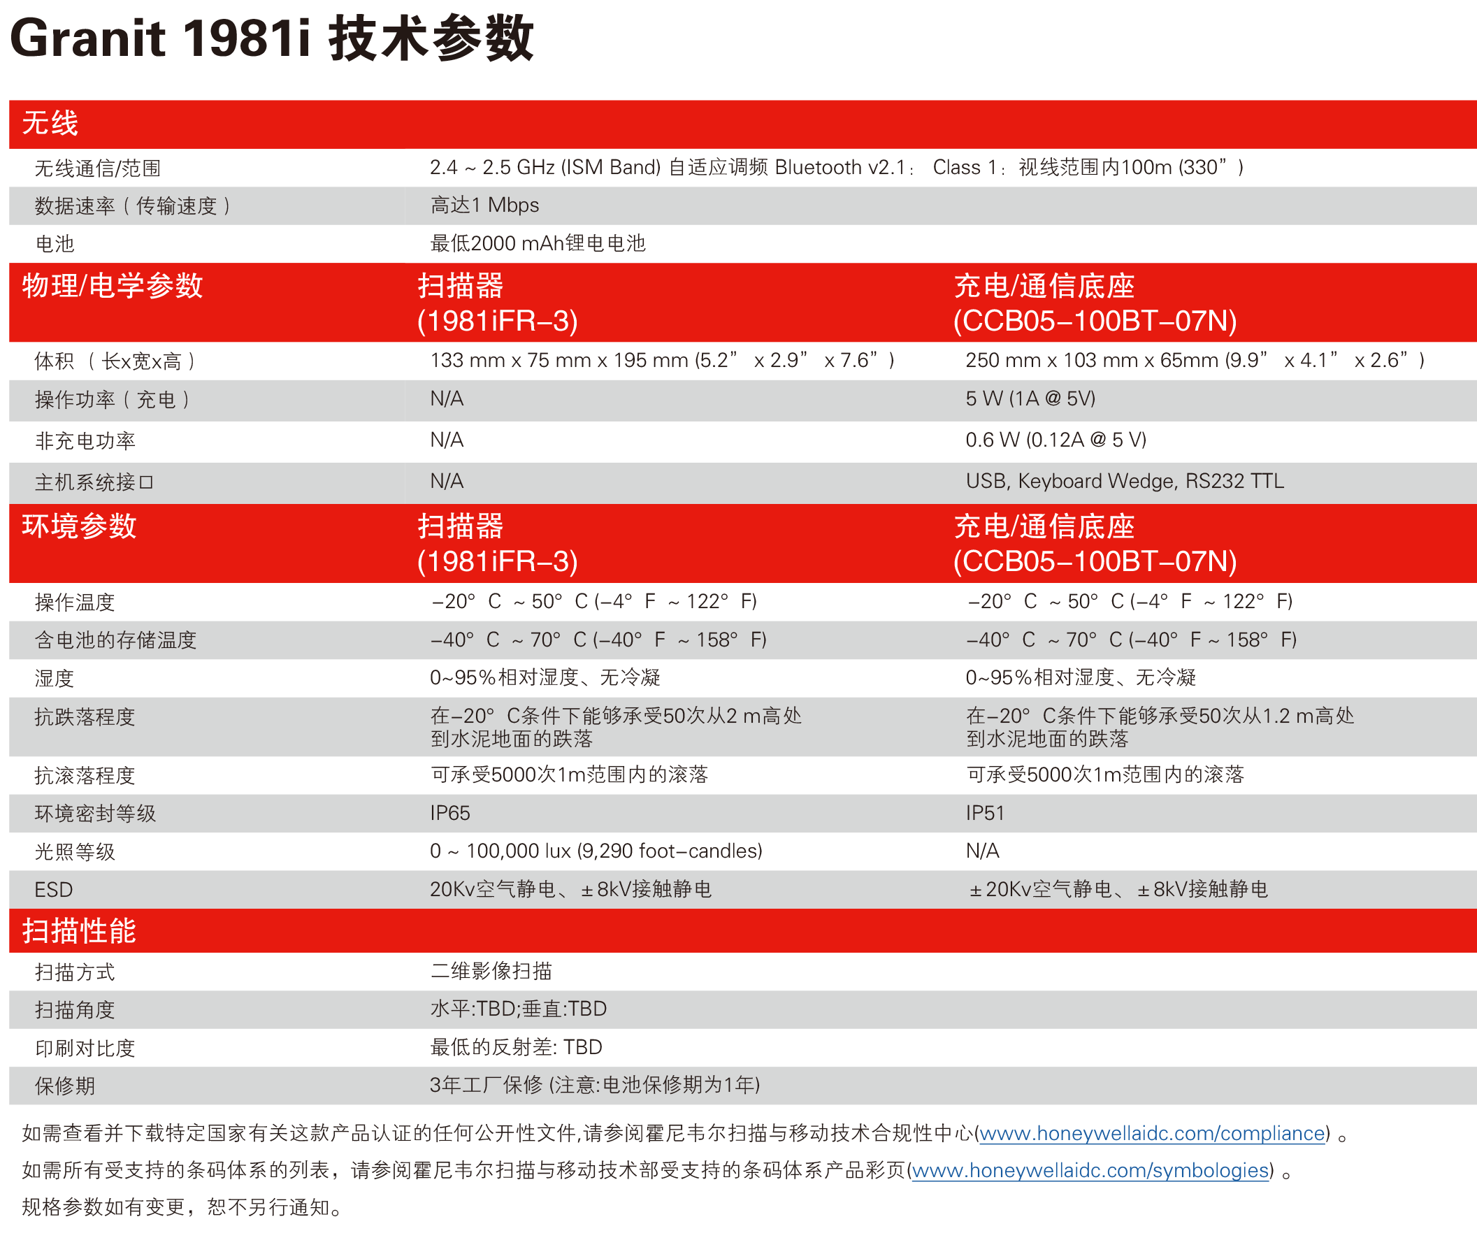Click the '操作温度' row label
1477x1254 pixels.
pos(75,603)
